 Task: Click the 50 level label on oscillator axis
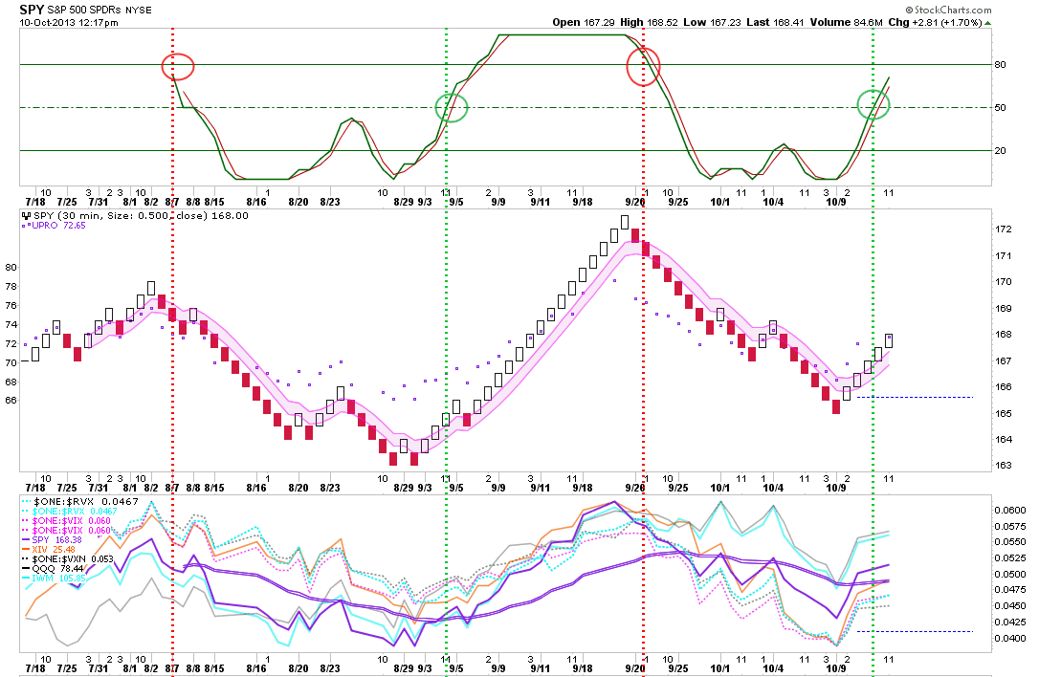click(1000, 108)
